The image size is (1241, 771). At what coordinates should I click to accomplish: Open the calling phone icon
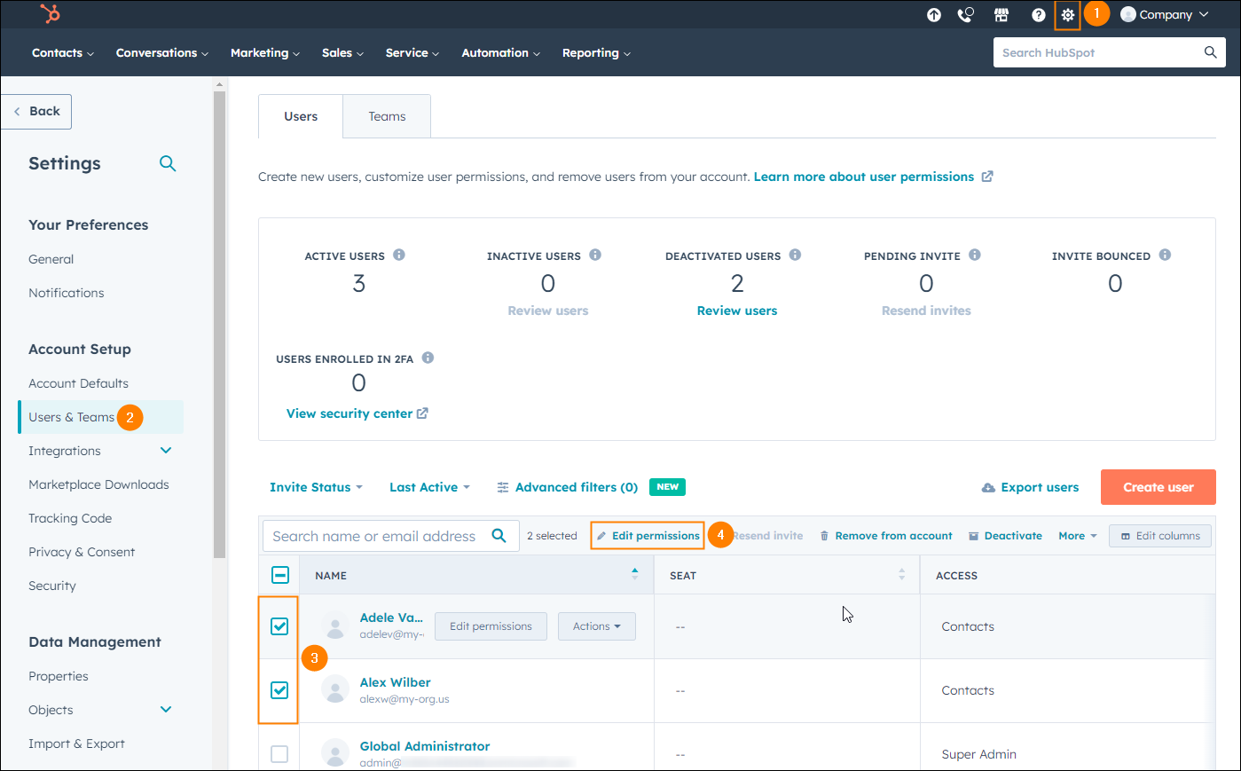(966, 15)
